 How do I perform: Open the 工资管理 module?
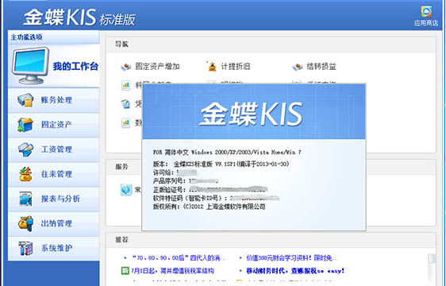(53, 149)
